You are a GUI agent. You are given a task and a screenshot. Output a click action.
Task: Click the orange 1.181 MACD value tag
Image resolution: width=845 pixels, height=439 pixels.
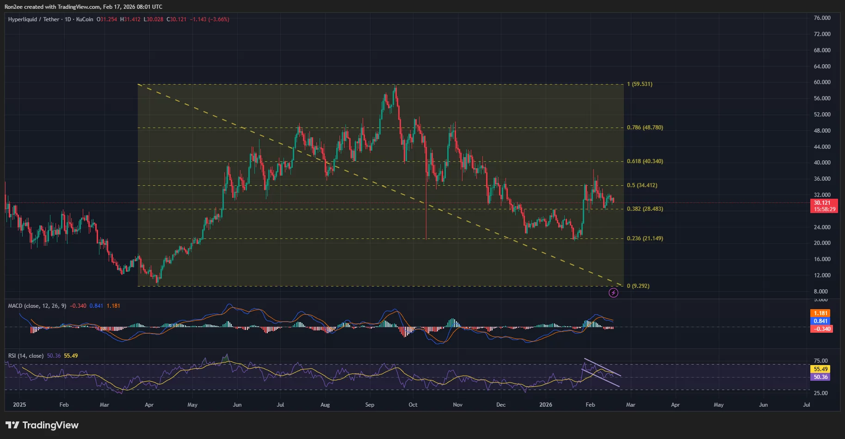click(821, 313)
